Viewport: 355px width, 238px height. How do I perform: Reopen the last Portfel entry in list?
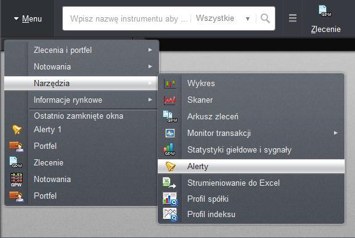[81, 196]
